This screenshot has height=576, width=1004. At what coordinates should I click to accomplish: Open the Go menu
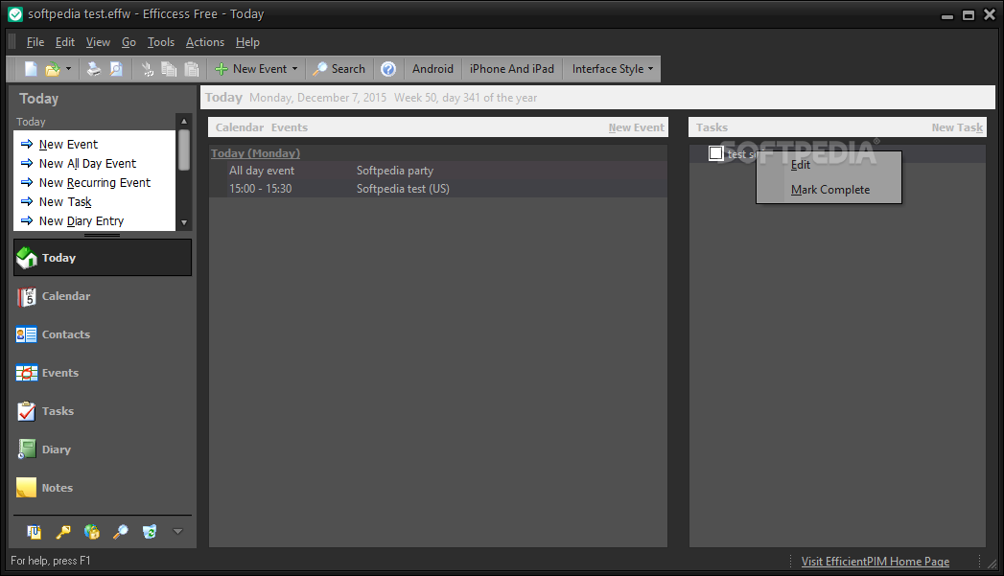point(128,42)
